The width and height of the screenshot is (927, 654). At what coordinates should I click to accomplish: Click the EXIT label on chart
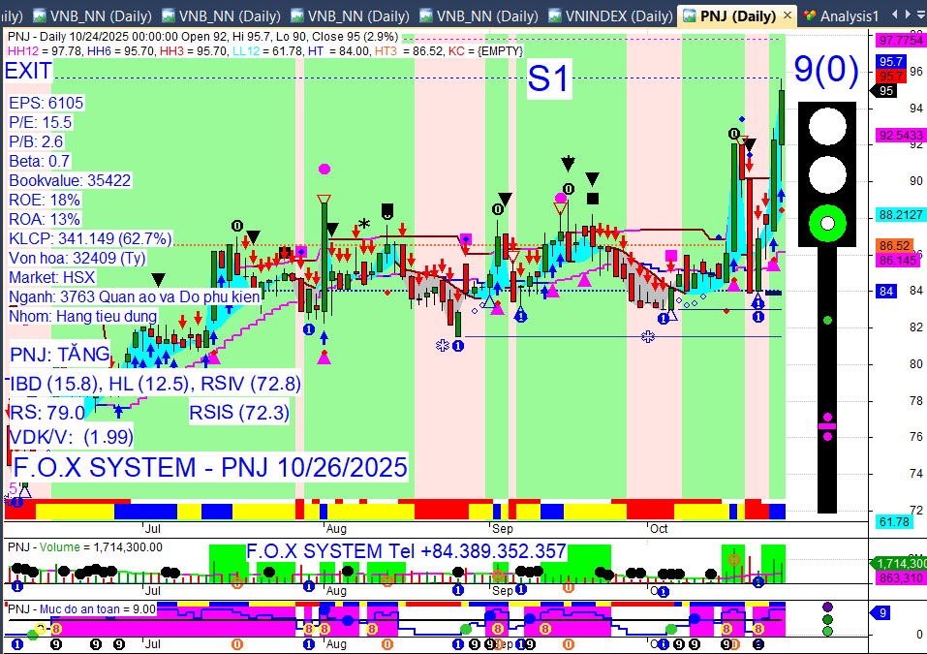point(28,71)
